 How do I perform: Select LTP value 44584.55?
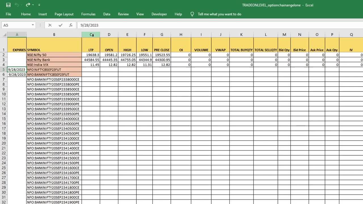91,60
